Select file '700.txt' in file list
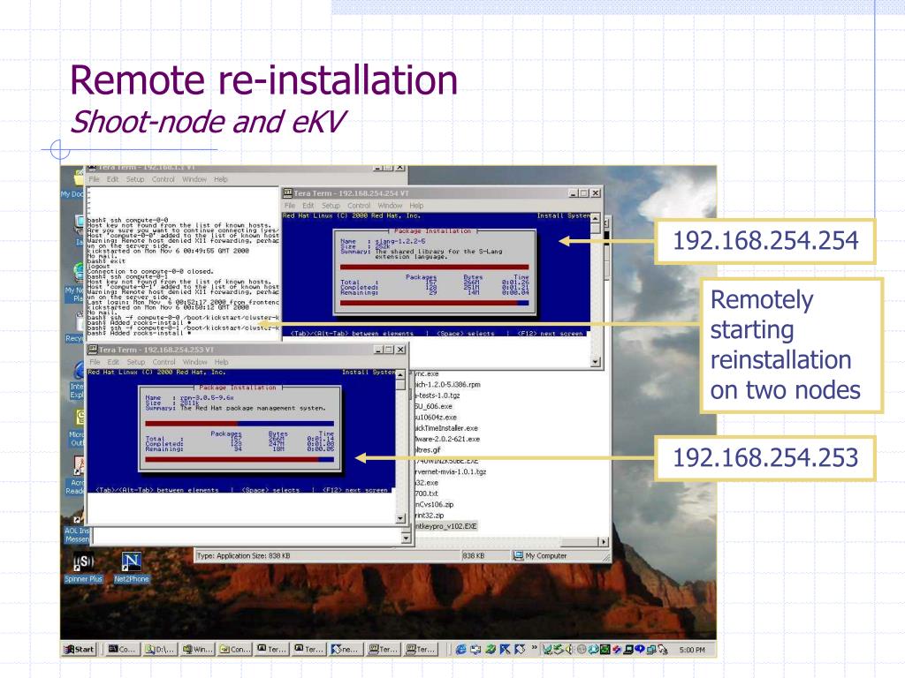 click(427, 493)
